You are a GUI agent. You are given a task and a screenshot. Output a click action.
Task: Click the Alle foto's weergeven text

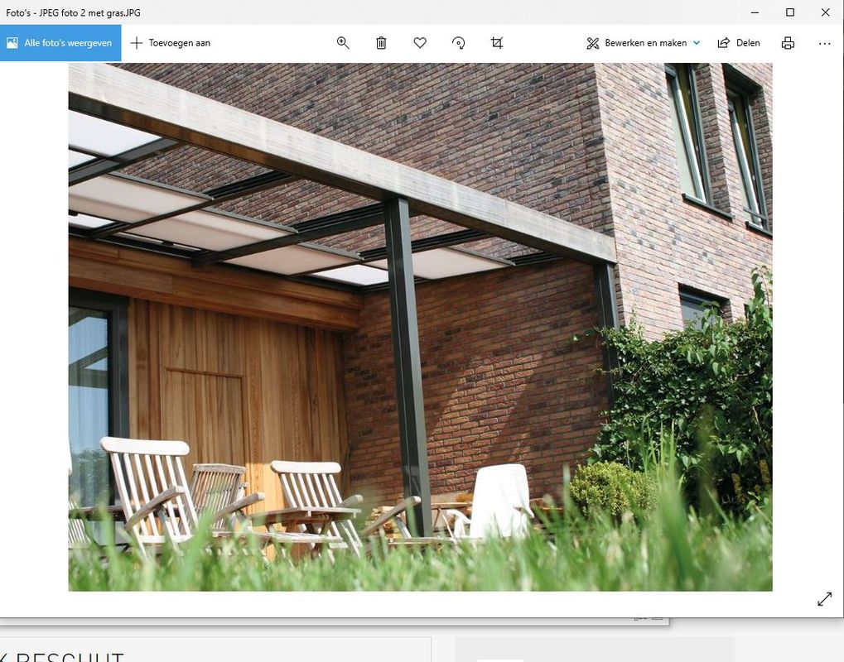68,43
